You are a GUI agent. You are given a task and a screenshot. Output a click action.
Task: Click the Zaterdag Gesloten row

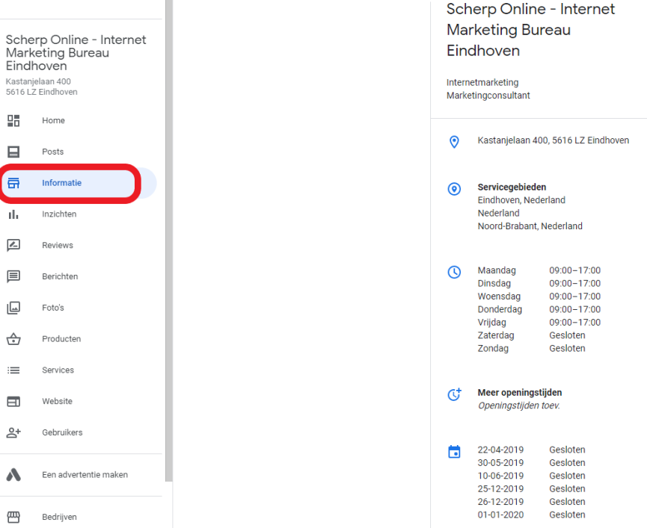tap(532, 335)
